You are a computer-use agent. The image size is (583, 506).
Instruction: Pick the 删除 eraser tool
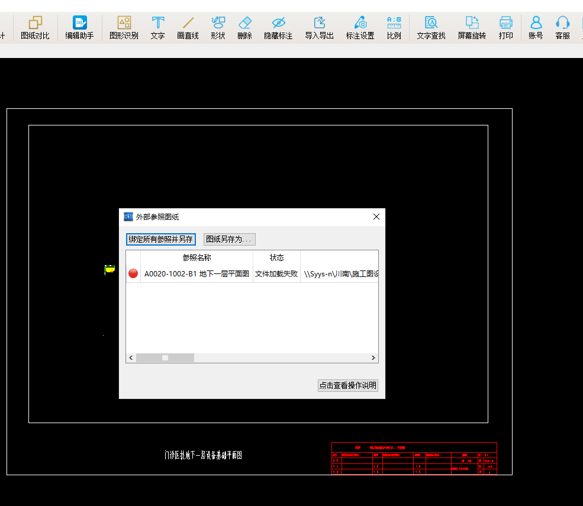[244, 28]
